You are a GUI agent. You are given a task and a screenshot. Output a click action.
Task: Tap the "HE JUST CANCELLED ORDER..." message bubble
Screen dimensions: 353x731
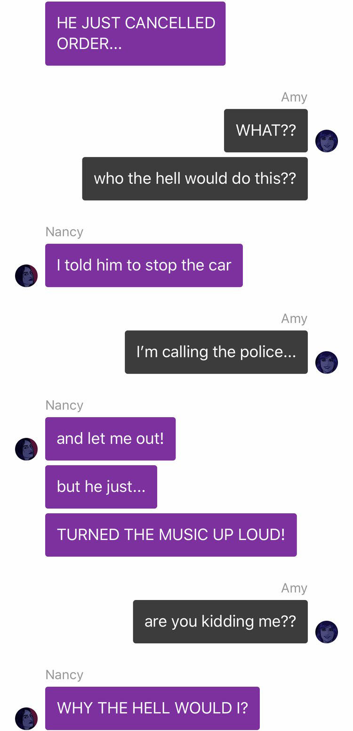click(135, 33)
